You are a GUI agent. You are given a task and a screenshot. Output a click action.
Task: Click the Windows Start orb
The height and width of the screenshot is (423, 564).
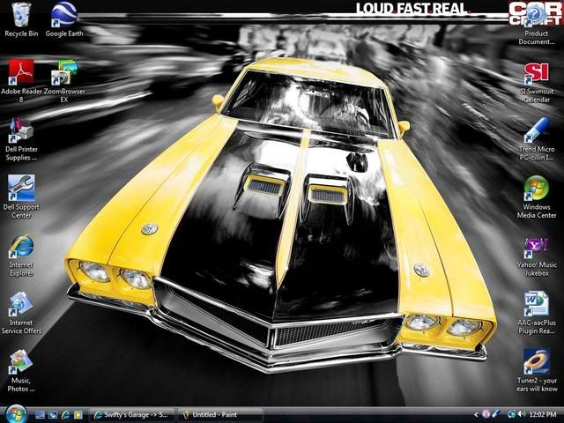(x=15, y=413)
